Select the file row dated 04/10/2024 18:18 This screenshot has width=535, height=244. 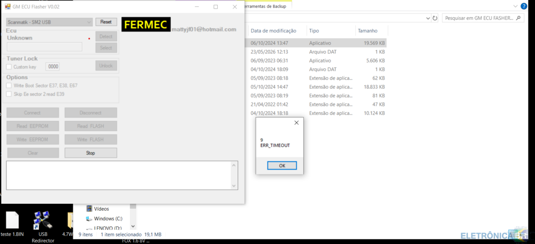(316, 113)
